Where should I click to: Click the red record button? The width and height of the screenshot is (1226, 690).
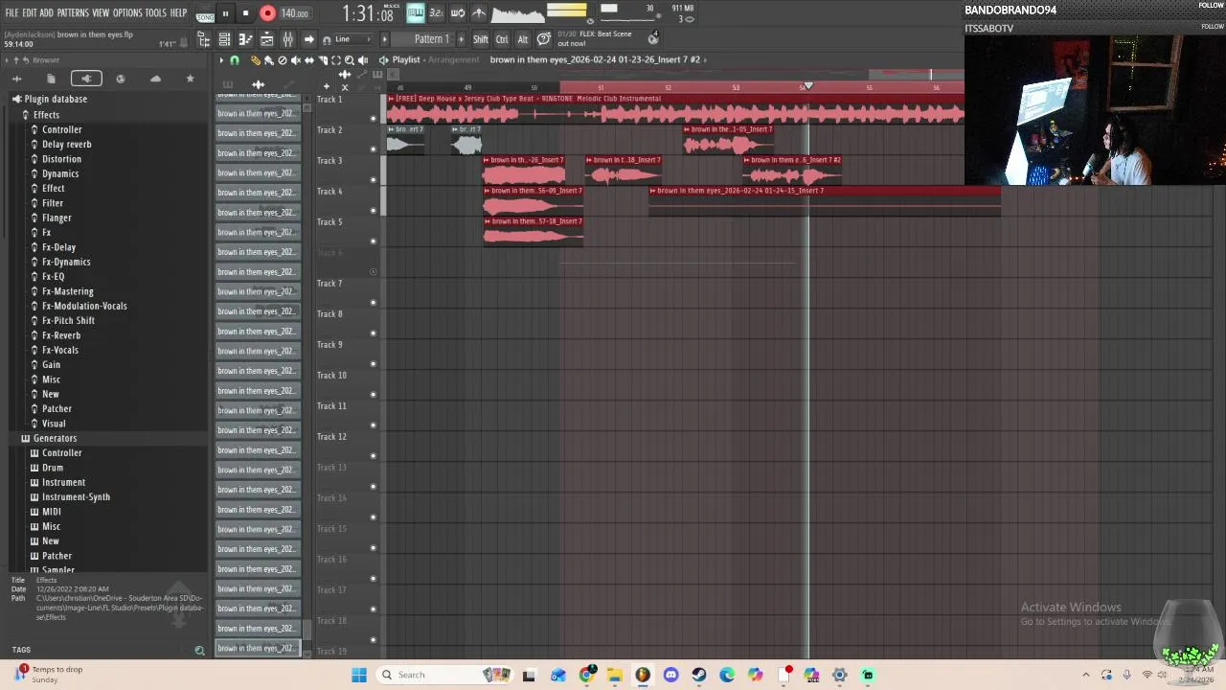pyautogui.click(x=267, y=13)
